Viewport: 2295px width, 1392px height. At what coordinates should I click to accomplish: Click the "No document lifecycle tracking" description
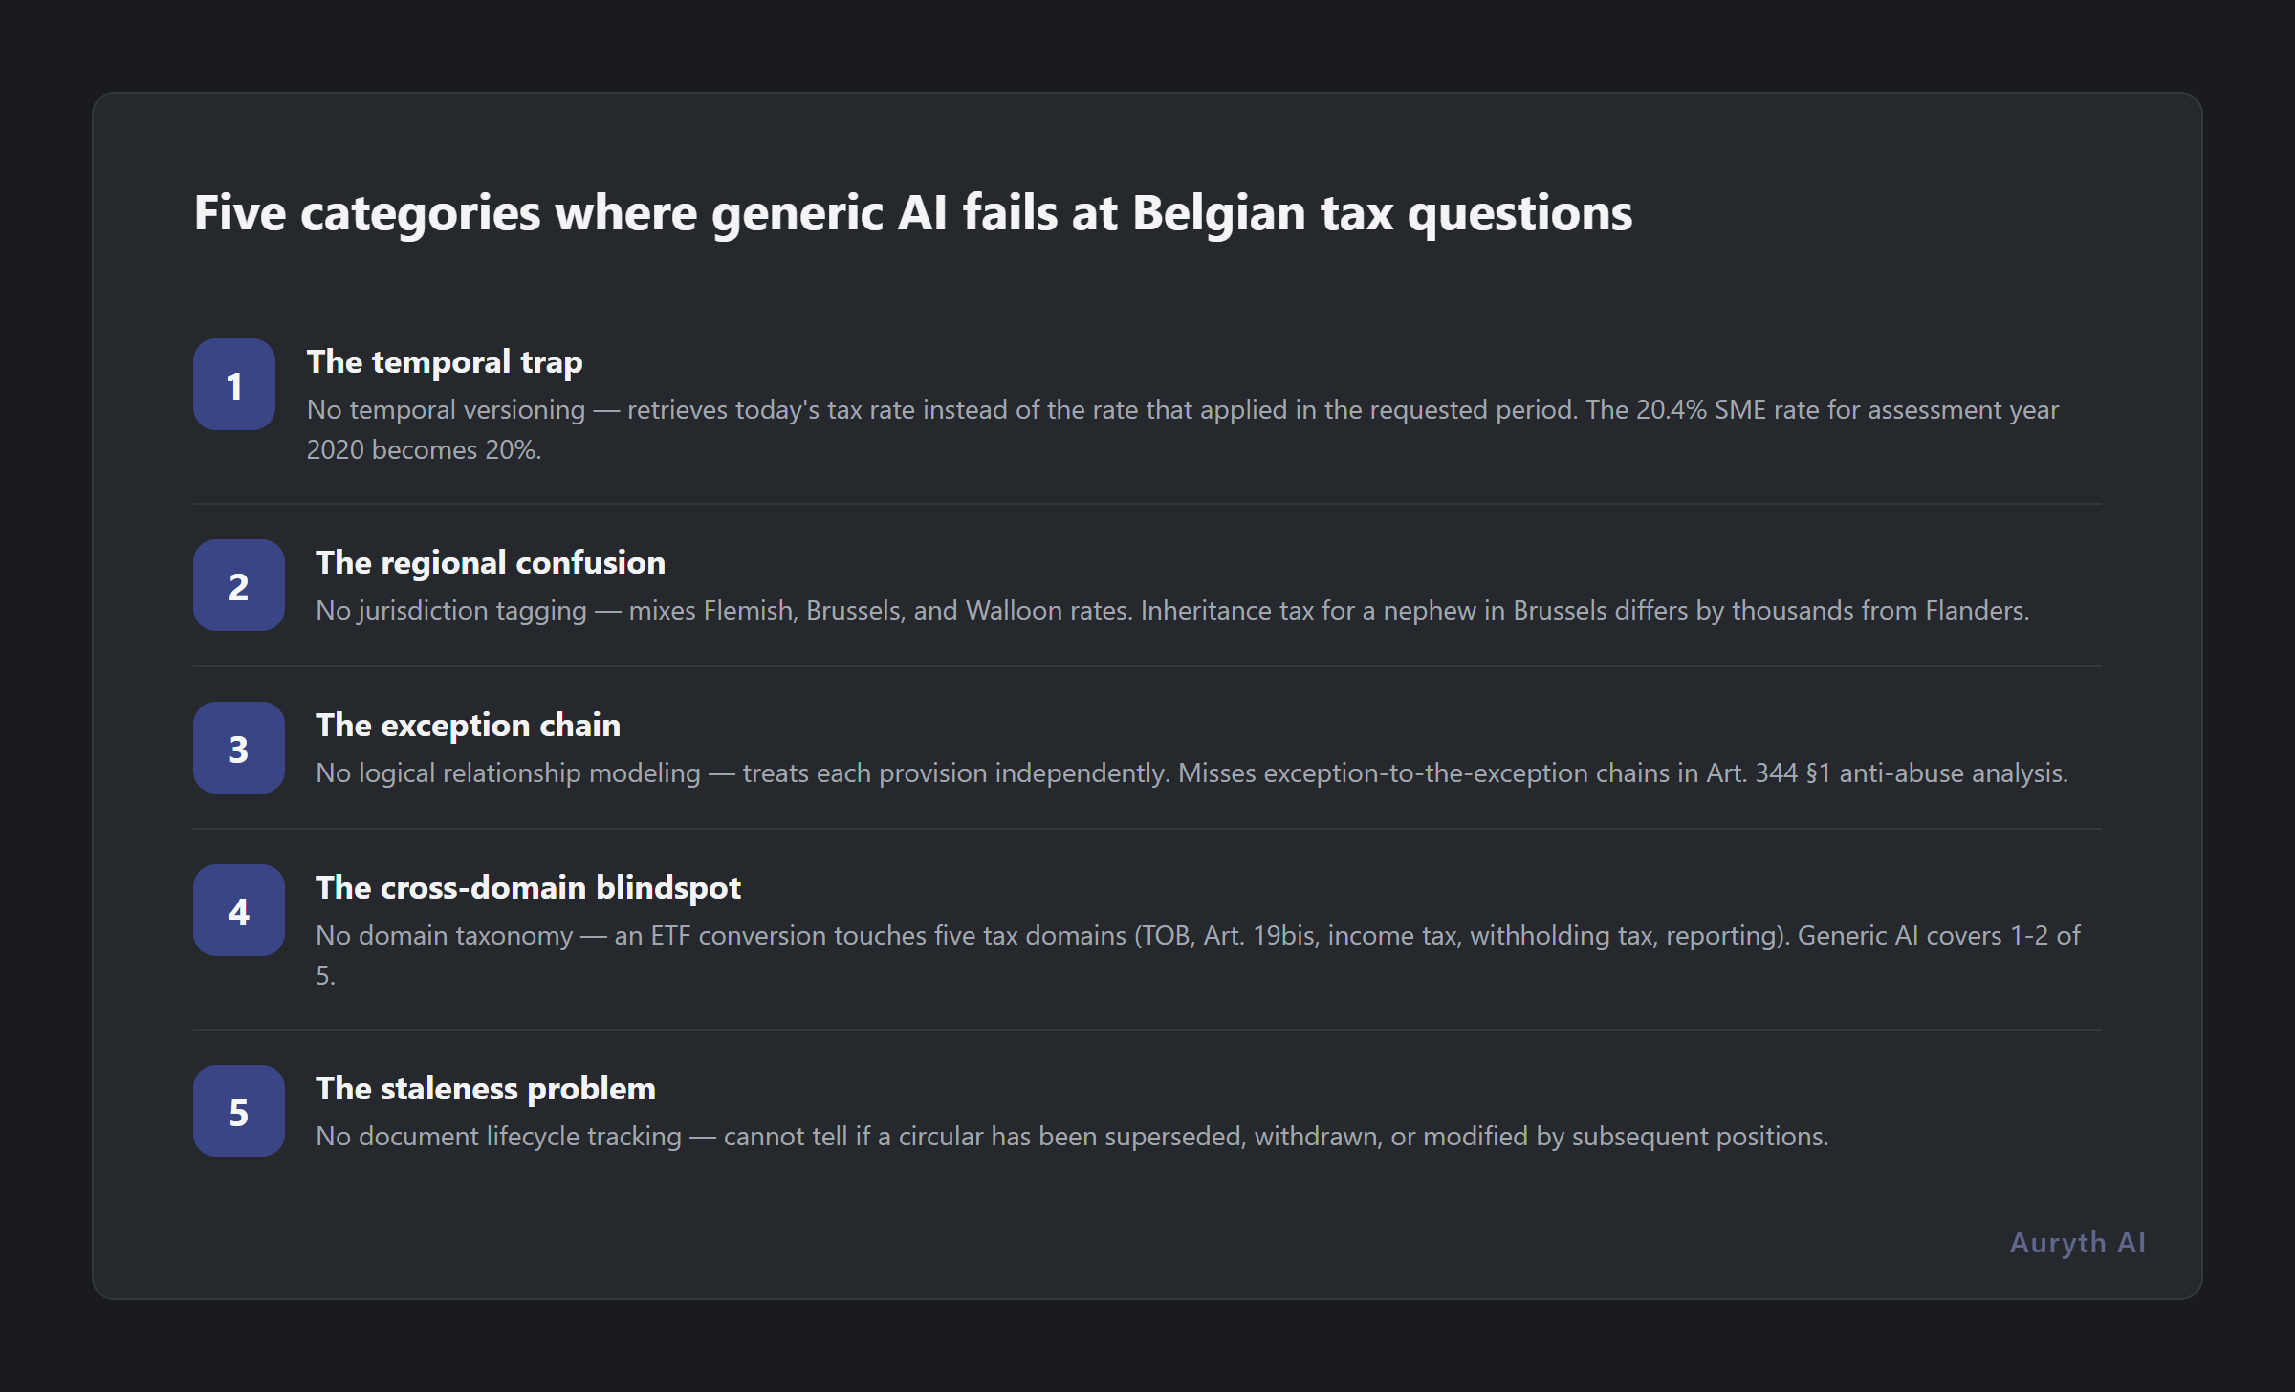pyautogui.click(x=498, y=1137)
